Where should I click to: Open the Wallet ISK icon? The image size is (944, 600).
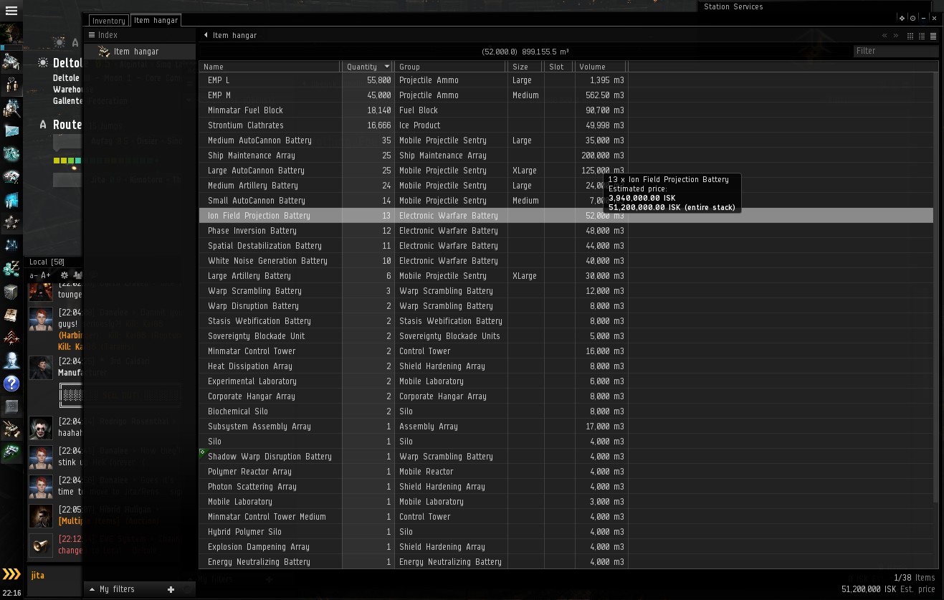click(x=11, y=269)
